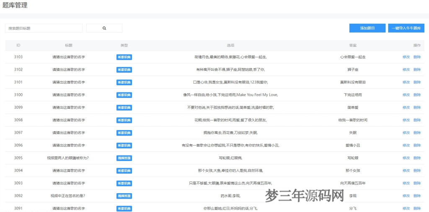Click the ID column header
Image resolution: width=429 pixels, height=212 pixels.
[18, 45]
